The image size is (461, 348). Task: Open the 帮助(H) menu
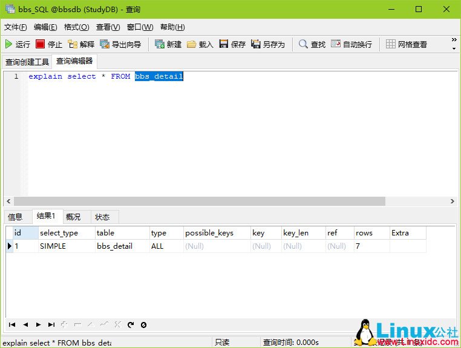pos(172,27)
